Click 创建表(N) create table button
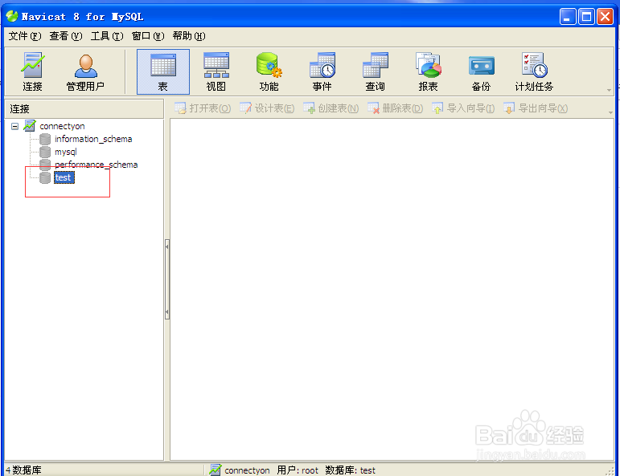 click(331, 108)
